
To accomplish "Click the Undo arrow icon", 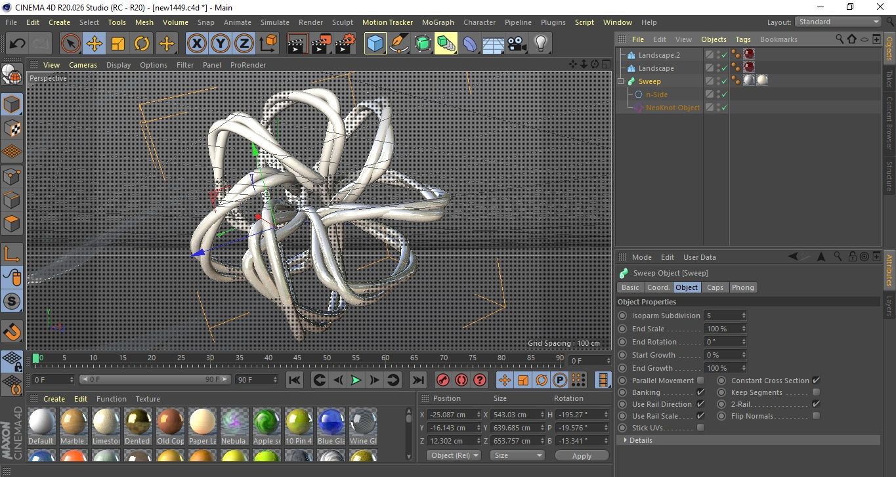I will click(18, 44).
